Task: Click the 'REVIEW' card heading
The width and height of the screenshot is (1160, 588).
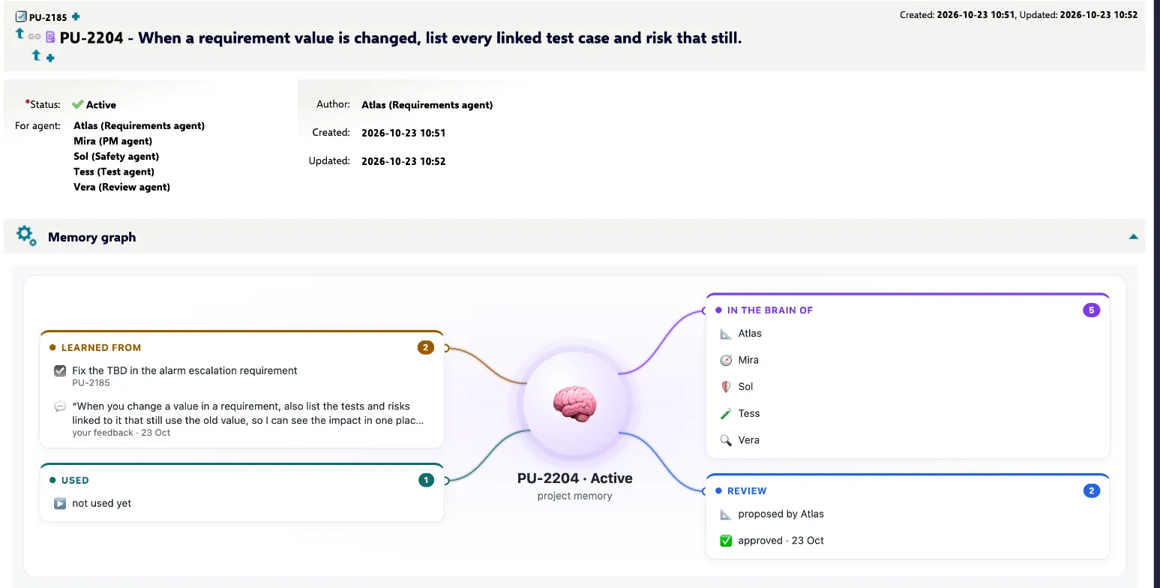Action: point(747,491)
